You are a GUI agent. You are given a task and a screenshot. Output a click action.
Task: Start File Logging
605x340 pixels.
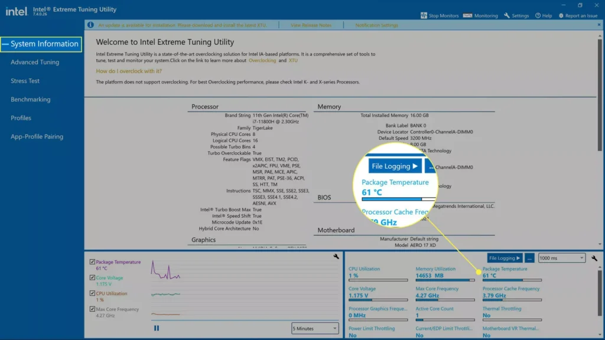point(505,258)
